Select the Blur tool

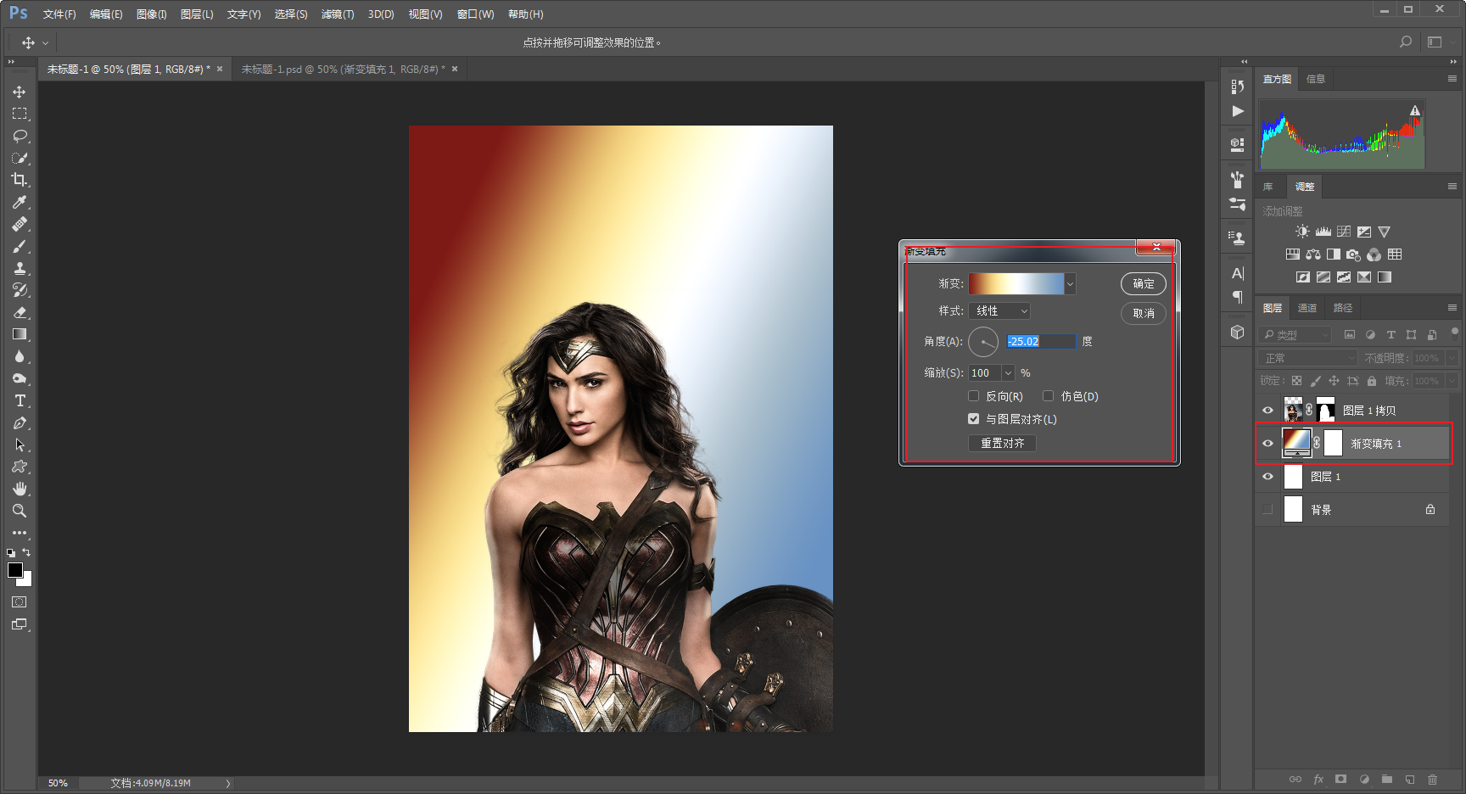pyautogui.click(x=20, y=356)
